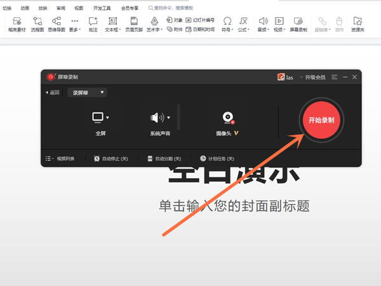This screenshot has width=381, height=286.
Task: Toggle 计划任务 scheduled task setting
Action: (217, 158)
